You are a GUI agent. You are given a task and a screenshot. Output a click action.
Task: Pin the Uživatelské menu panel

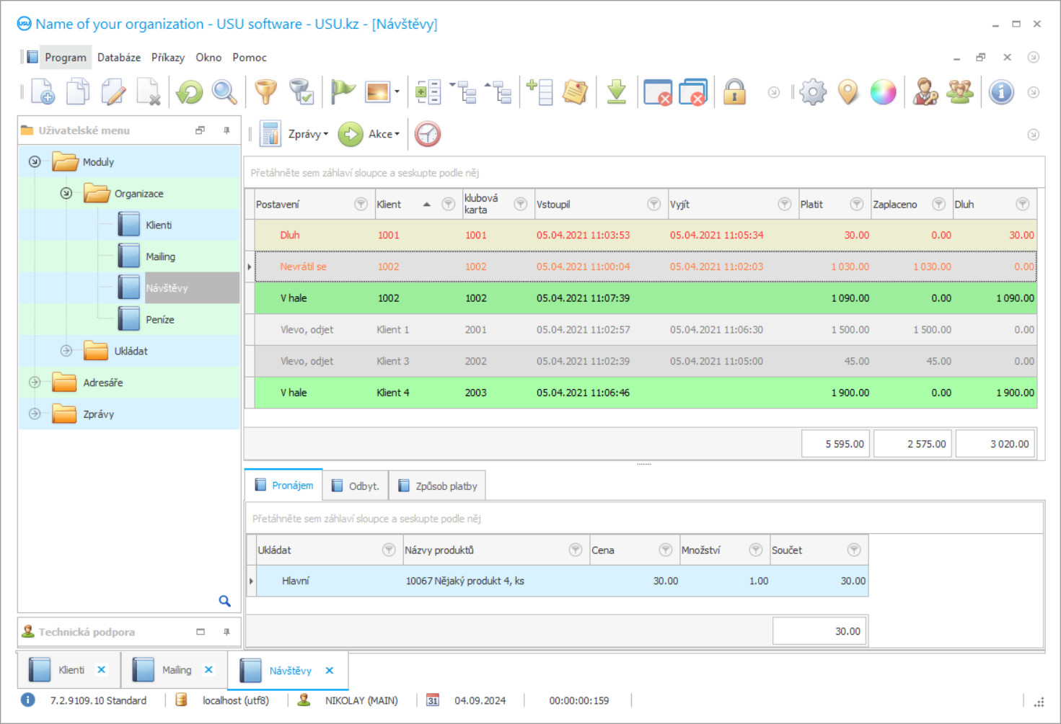(226, 130)
